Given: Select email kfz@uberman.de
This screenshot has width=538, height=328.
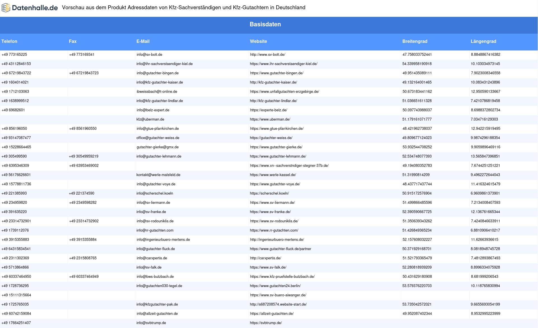Looking at the screenshot, I should [x=150, y=119].
